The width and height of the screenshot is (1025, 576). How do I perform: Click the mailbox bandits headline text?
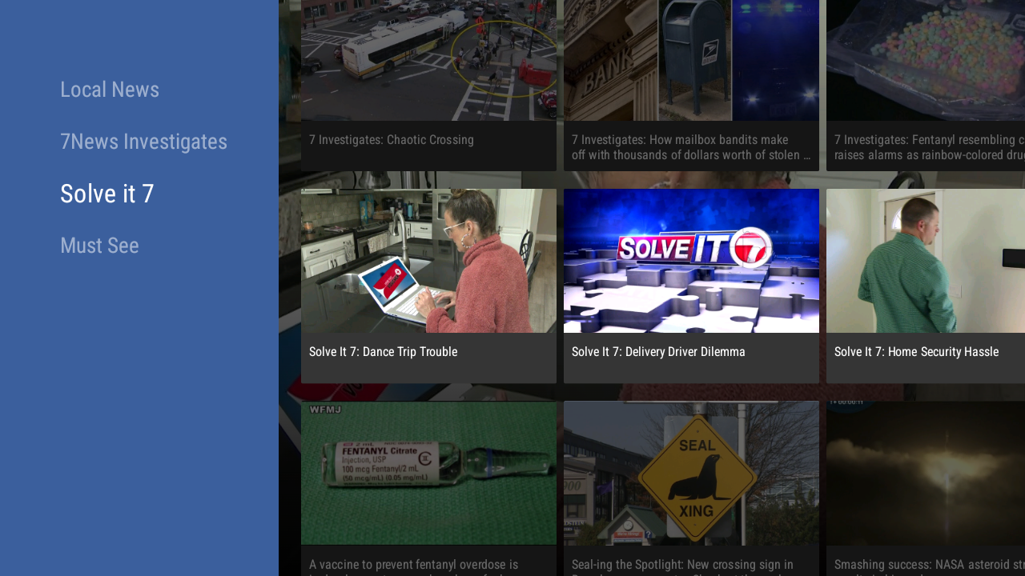pos(691,147)
